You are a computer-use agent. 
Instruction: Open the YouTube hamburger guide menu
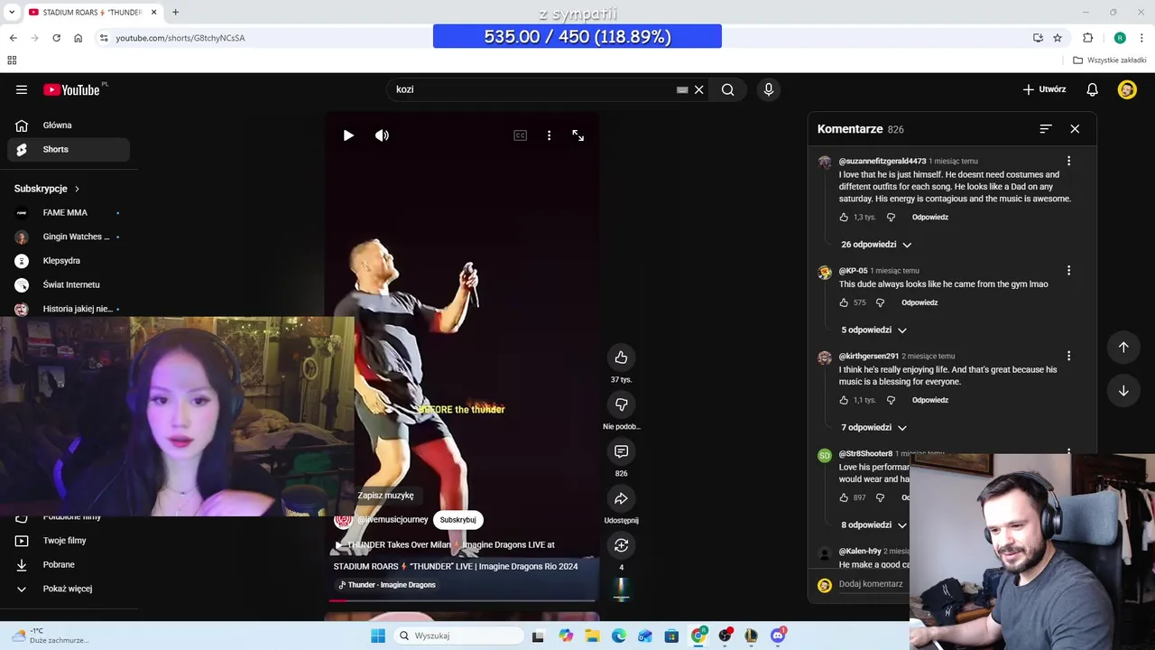coord(22,89)
